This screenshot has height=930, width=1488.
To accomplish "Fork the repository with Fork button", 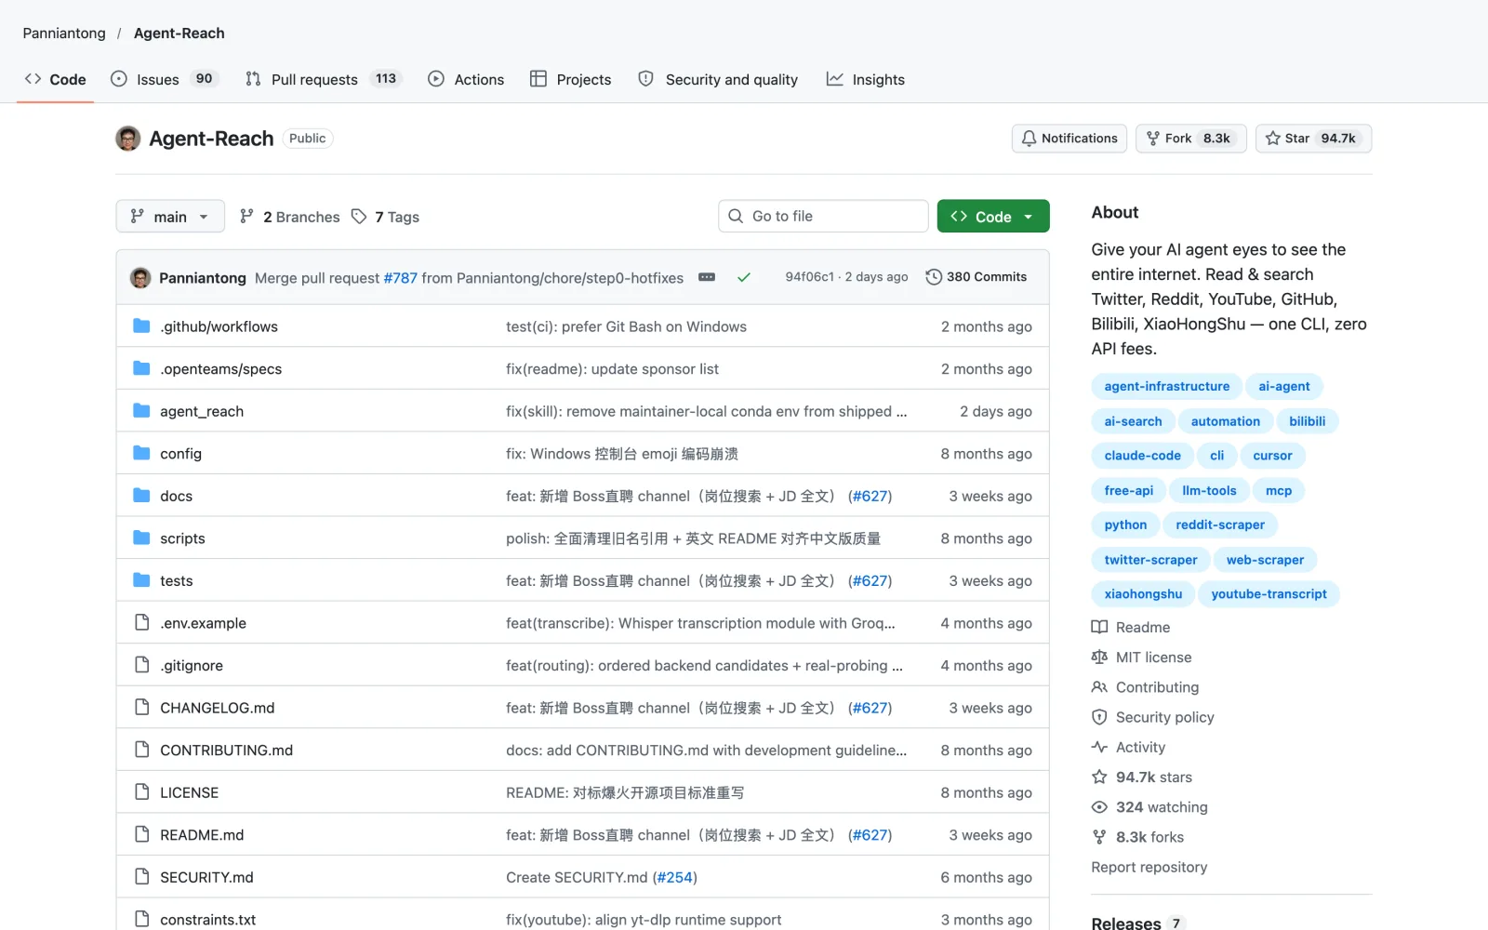I will coord(1190,139).
